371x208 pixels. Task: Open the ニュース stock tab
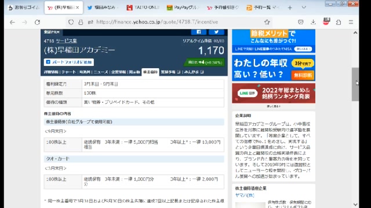(x=100, y=72)
